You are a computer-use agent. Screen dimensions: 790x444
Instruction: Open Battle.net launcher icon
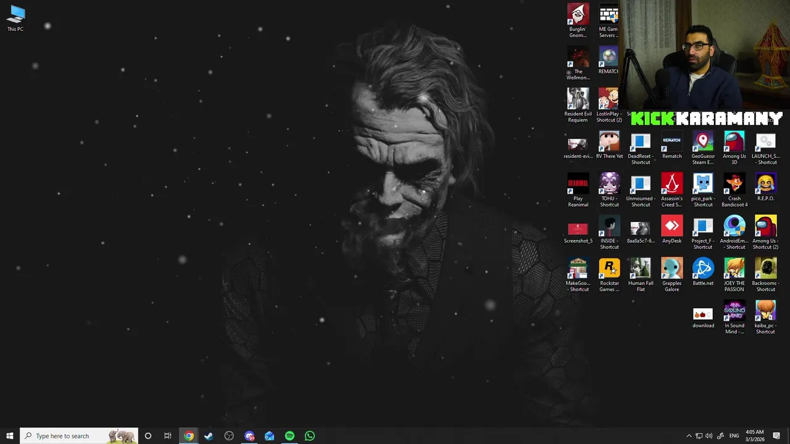[703, 272]
